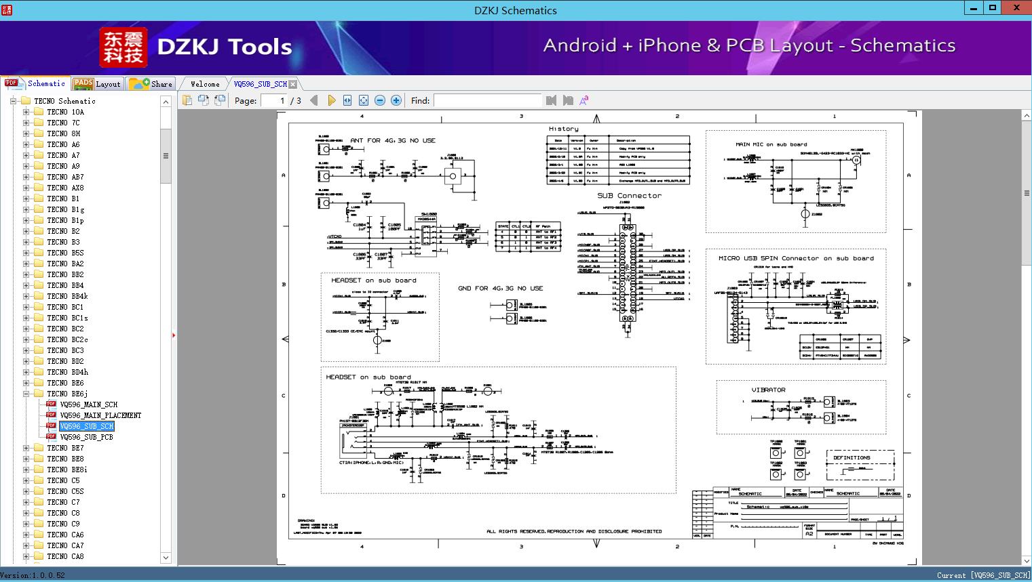Click the History table title on schematic
The width and height of the screenshot is (1032, 582).
tap(564, 129)
